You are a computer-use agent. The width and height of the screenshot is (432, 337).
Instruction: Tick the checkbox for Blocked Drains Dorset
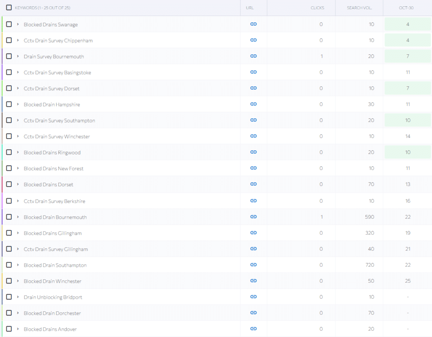(x=8, y=184)
